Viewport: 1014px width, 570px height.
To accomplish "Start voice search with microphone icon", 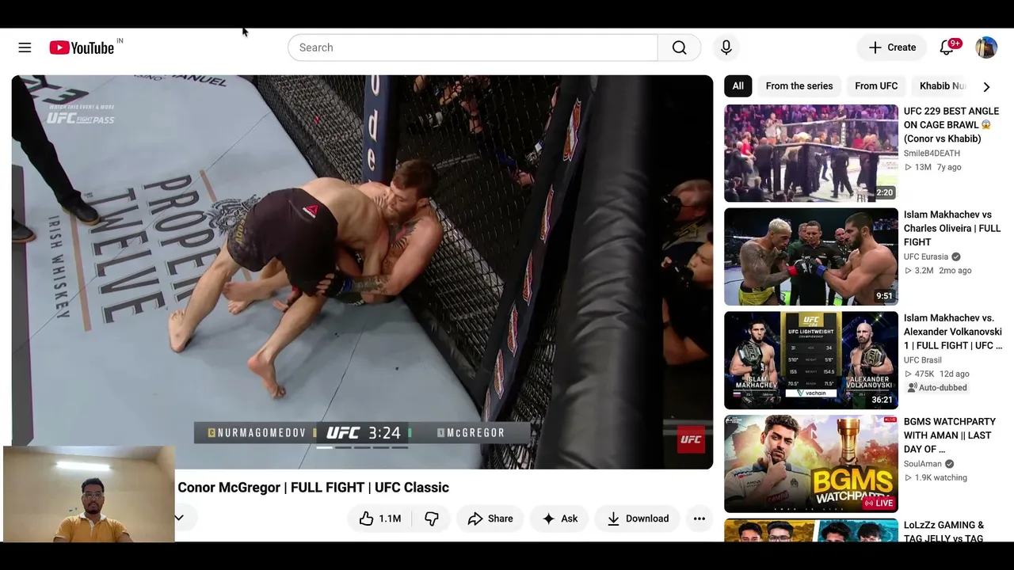I will 726,47.
